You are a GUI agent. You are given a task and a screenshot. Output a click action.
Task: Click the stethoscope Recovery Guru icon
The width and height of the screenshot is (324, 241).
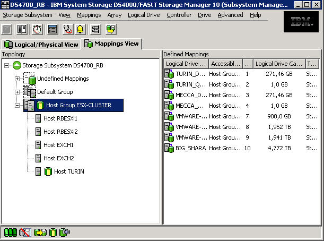(x=67, y=29)
